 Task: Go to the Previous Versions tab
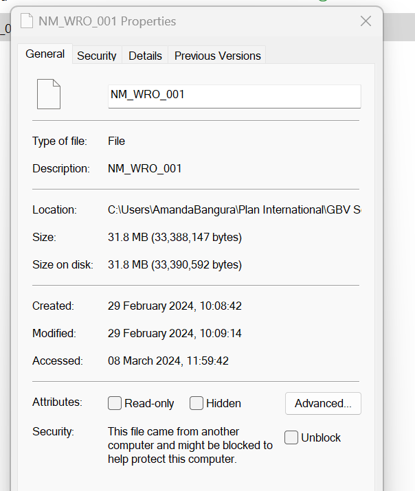pos(217,56)
